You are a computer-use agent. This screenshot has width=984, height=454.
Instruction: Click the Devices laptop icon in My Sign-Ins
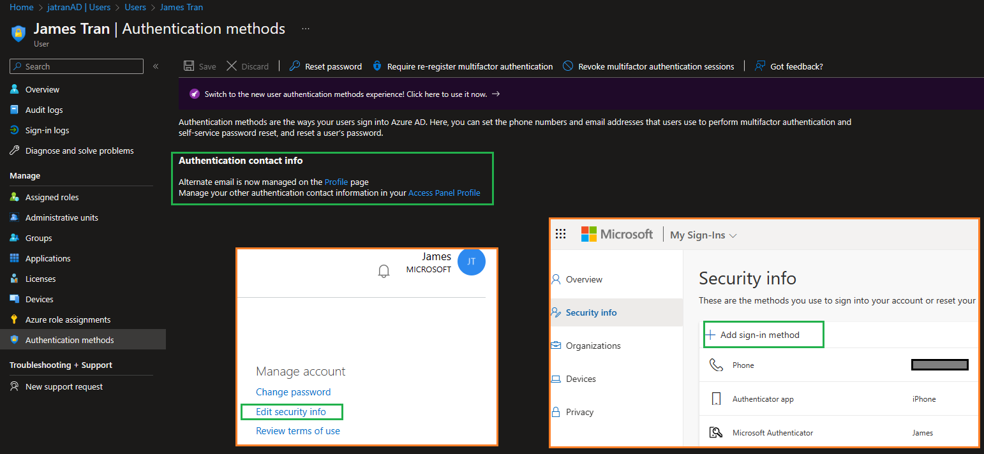pos(556,379)
